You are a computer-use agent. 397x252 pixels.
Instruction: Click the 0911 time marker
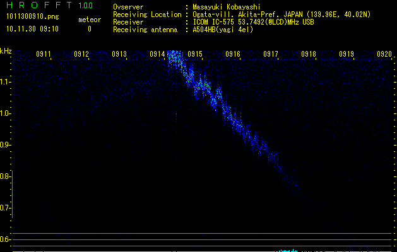[44, 54]
